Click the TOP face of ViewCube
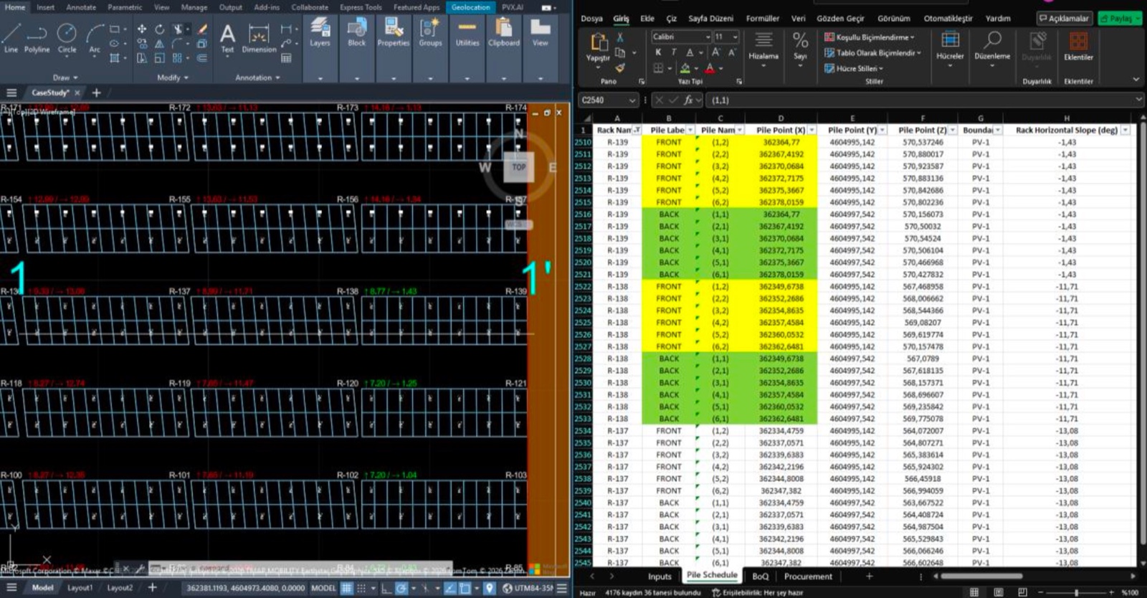The width and height of the screenshot is (1147, 598). [518, 167]
